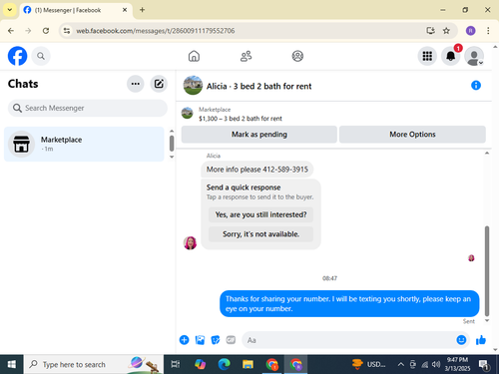Image resolution: width=499 pixels, height=374 pixels.
Task: Open the tab search dropdown arrow
Action: tap(10, 10)
